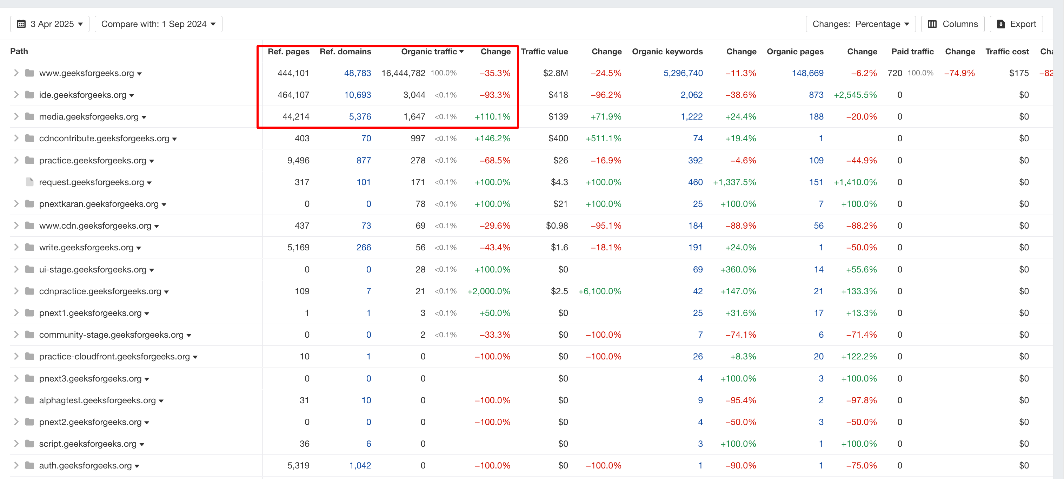Click the +6,100.0% traffic value change
The height and width of the screenshot is (479, 1064).
pyautogui.click(x=599, y=291)
